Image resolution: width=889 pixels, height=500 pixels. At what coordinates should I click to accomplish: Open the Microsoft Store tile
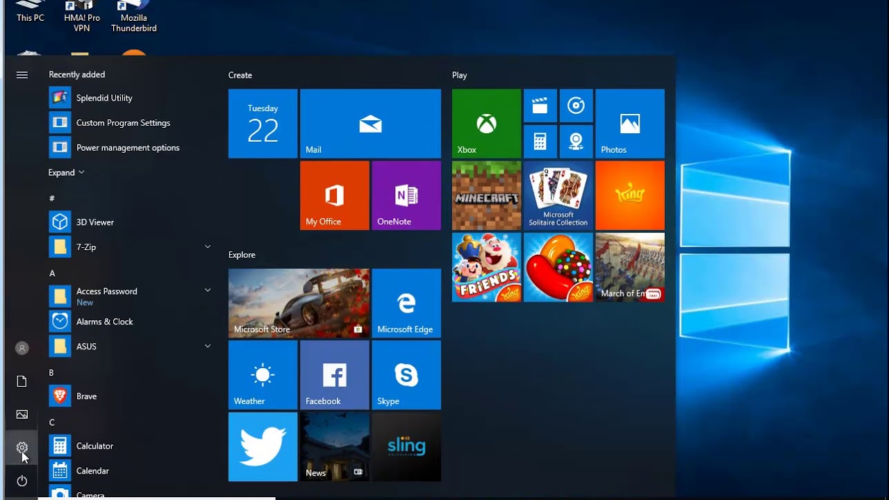(x=299, y=303)
